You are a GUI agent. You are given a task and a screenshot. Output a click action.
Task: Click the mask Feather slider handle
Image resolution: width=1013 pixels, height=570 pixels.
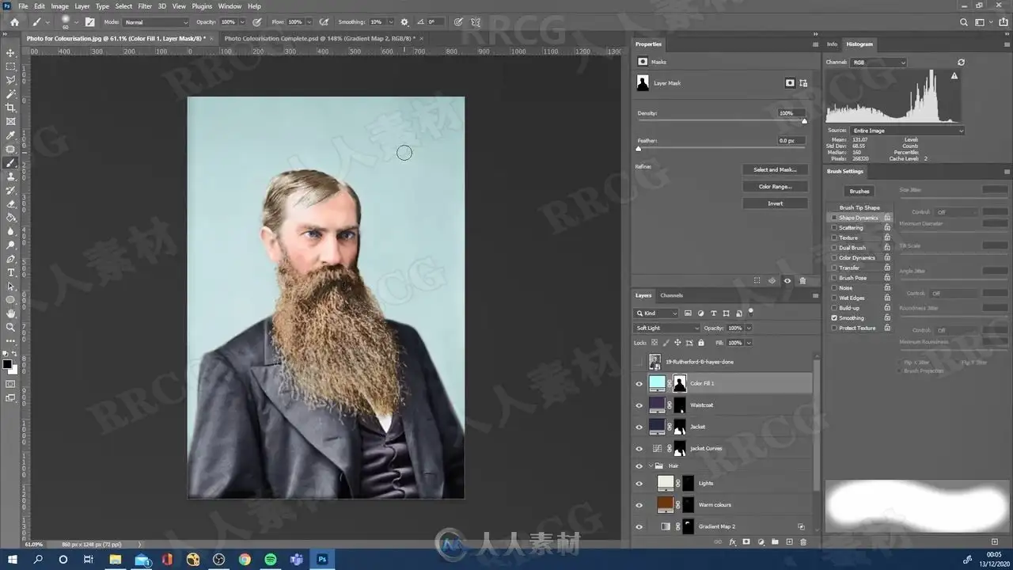(x=639, y=149)
